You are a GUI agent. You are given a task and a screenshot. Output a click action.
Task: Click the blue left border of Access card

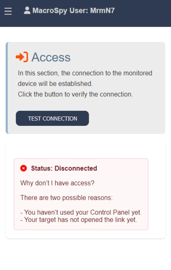pos(7,88)
